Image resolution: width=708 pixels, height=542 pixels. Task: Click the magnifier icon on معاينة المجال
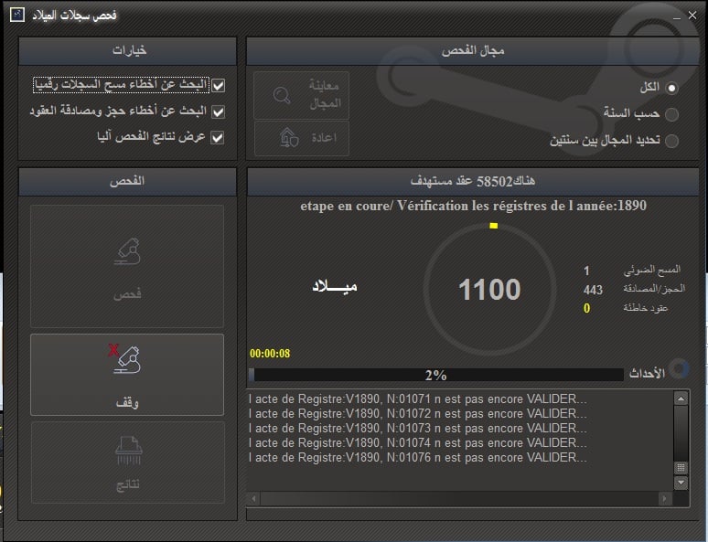283,95
